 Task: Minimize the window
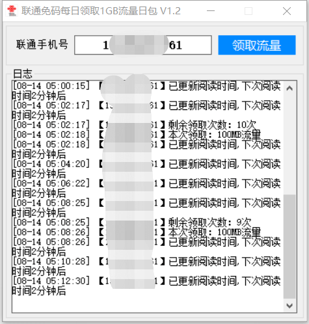211,11
